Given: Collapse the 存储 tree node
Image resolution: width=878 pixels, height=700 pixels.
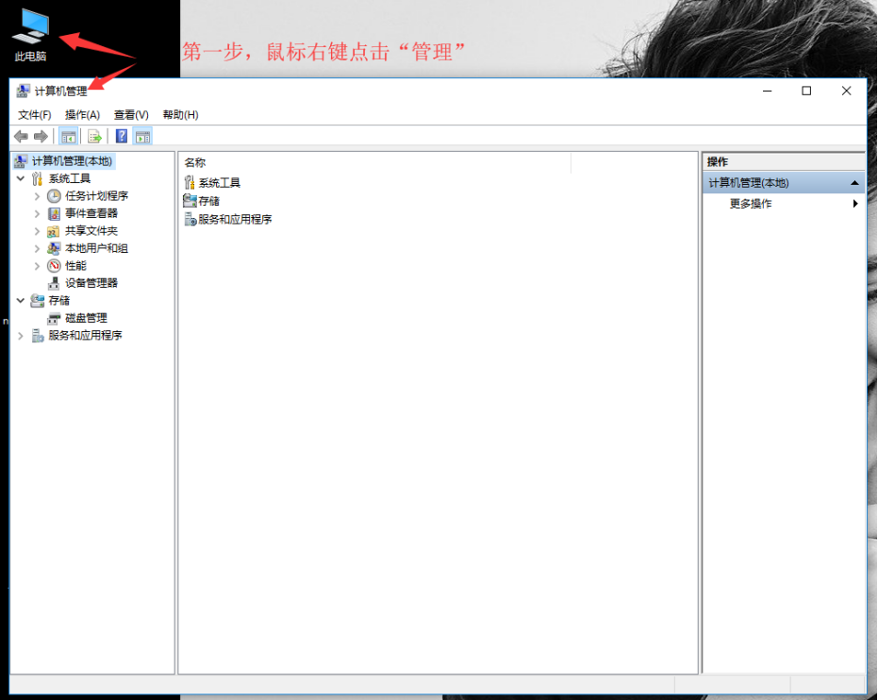Looking at the screenshot, I should click(x=21, y=301).
